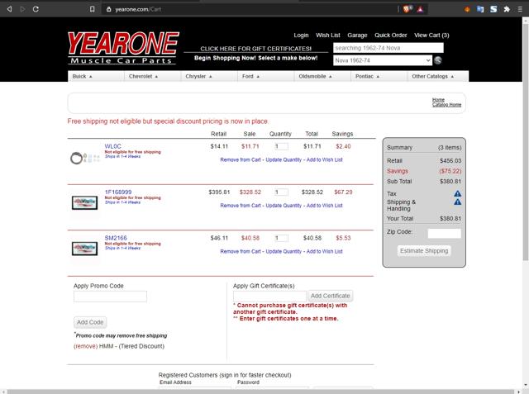The width and height of the screenshot is (529, 394).
Task: Focus the 1F168999 quantity field
Action: tap(281, 192)
